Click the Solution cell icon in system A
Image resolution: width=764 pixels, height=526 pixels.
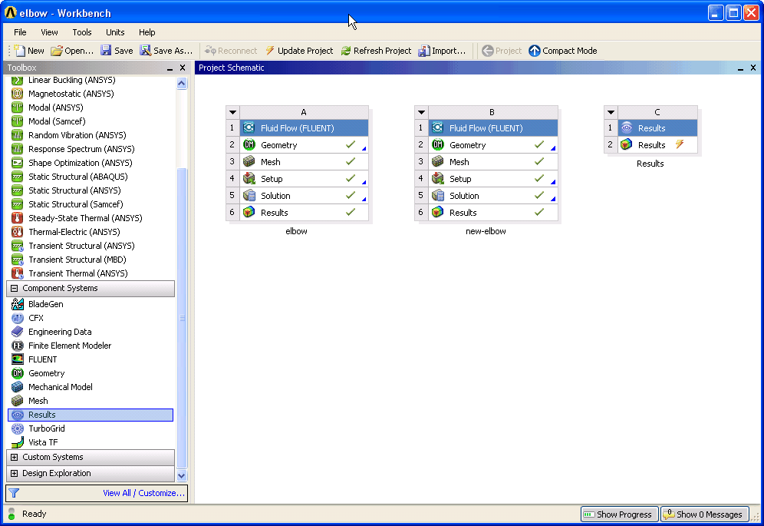pyautogui.click(x=249, y=196)
